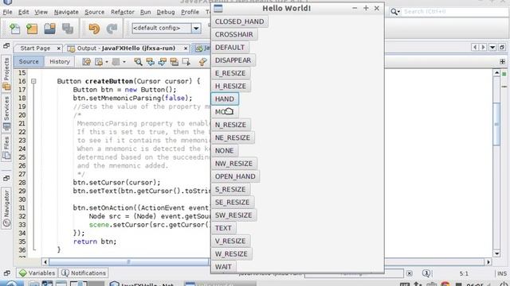This screenshot has width=510, height=286.
Task: Click the NONE button
Action: (x=224, y=151)
